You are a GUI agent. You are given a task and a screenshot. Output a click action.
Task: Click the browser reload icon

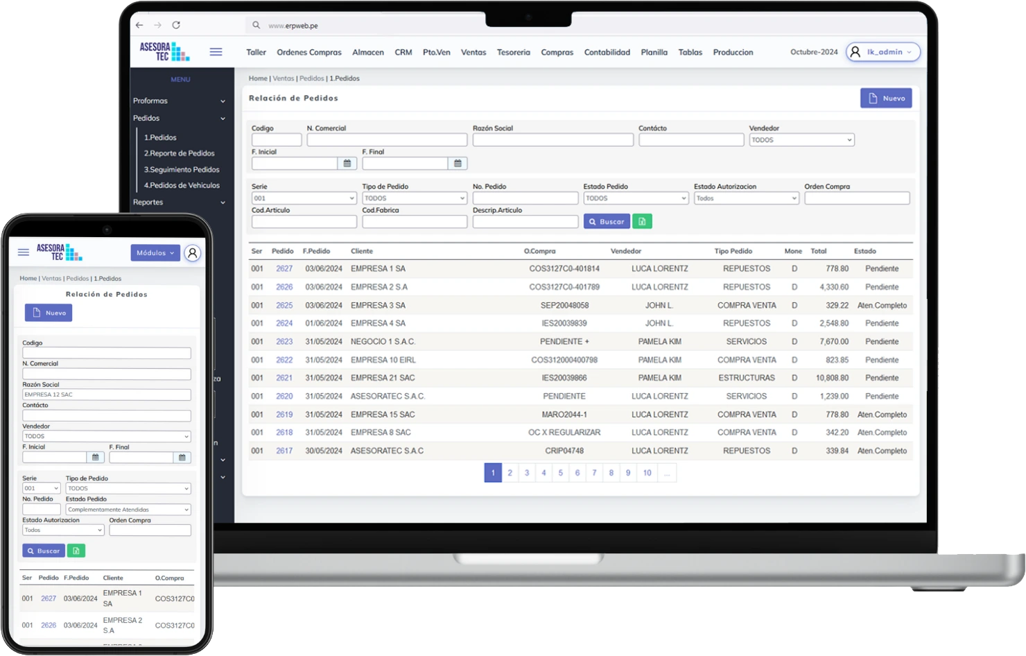tap(176, 25)
